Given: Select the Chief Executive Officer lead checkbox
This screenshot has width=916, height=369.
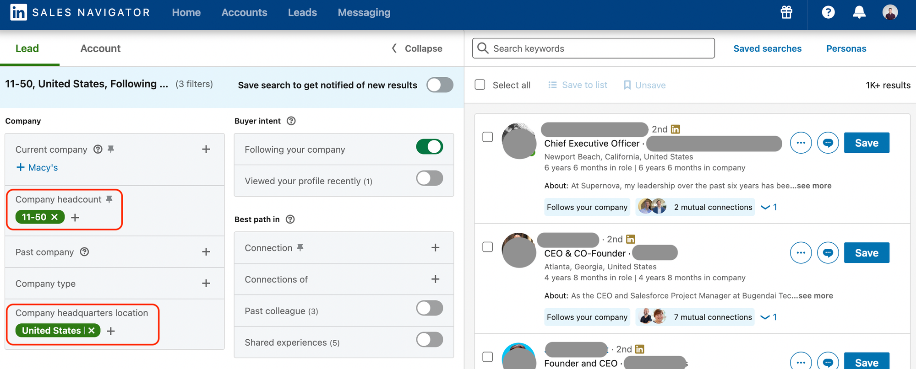Looking at the screenshot, I should tap(488, 137).
